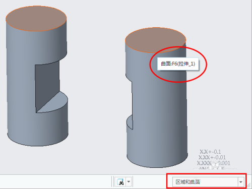
Task: Select top face of left cylinder
Action: tap(36, 19)
